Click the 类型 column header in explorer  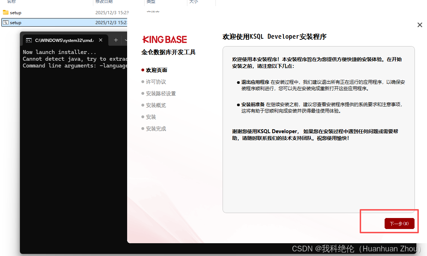click(151, 2)
